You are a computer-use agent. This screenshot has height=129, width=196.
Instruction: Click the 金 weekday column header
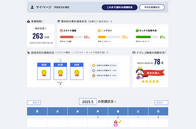118,111
